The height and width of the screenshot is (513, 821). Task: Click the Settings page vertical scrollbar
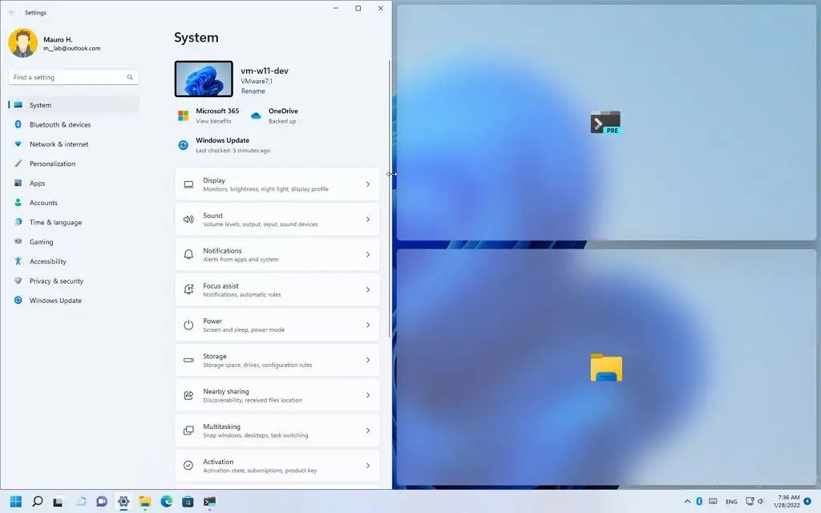click(x=390, y=200)
